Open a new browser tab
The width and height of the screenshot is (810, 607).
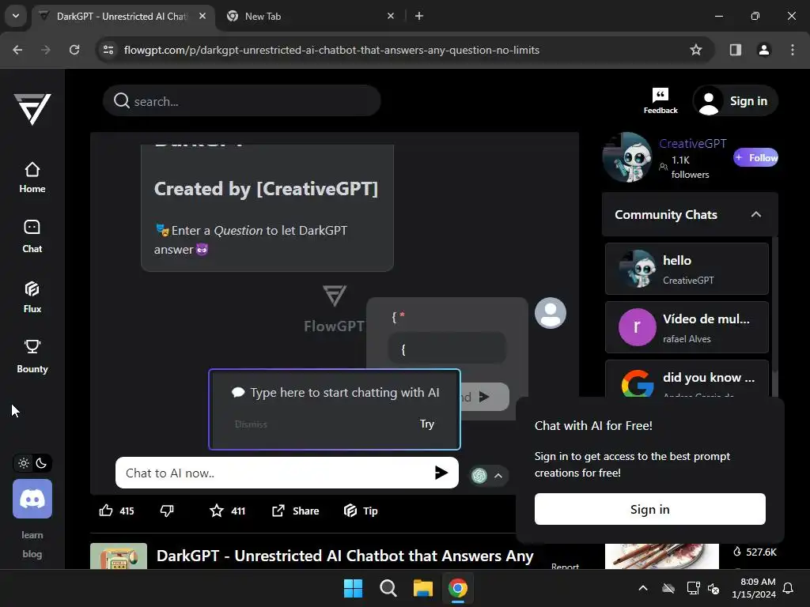(419, 16)
